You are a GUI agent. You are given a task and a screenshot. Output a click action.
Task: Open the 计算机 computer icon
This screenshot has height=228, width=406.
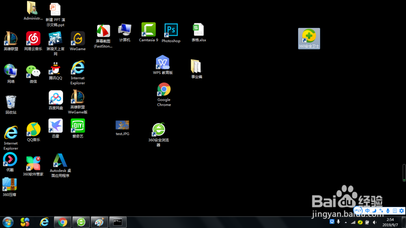[125, 32]
